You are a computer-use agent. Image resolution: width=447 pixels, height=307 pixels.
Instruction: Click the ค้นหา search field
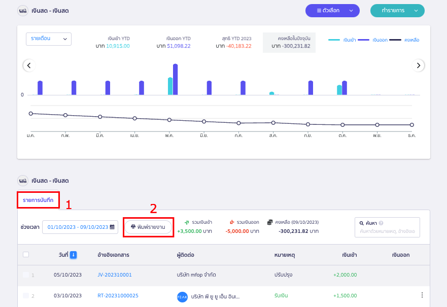(387, 227)
